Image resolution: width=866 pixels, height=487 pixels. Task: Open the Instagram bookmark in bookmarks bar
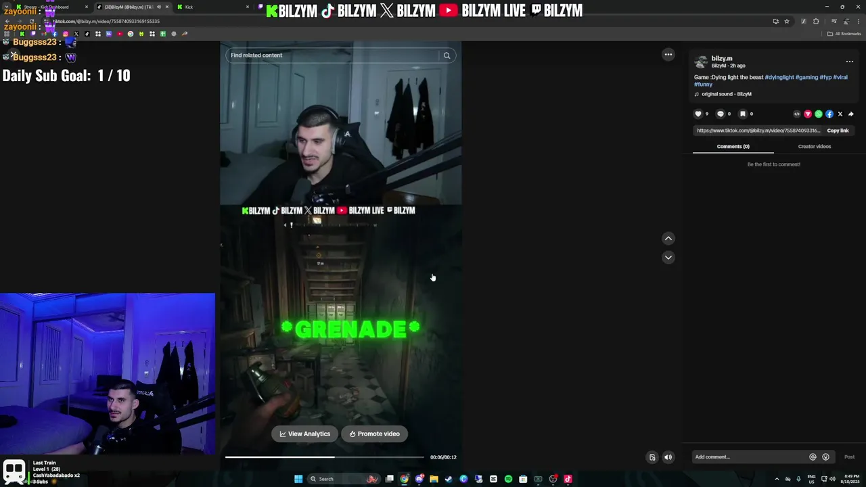tap(66, 34)
